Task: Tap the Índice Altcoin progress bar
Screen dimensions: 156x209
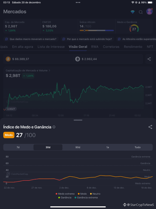Action: coord(96,30)
